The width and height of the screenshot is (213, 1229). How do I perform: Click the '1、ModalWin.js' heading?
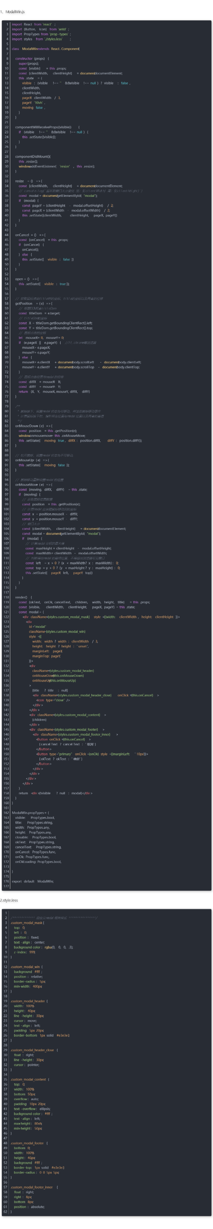coord(12,11)
